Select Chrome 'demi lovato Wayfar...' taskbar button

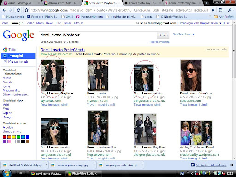pos(47,174)
